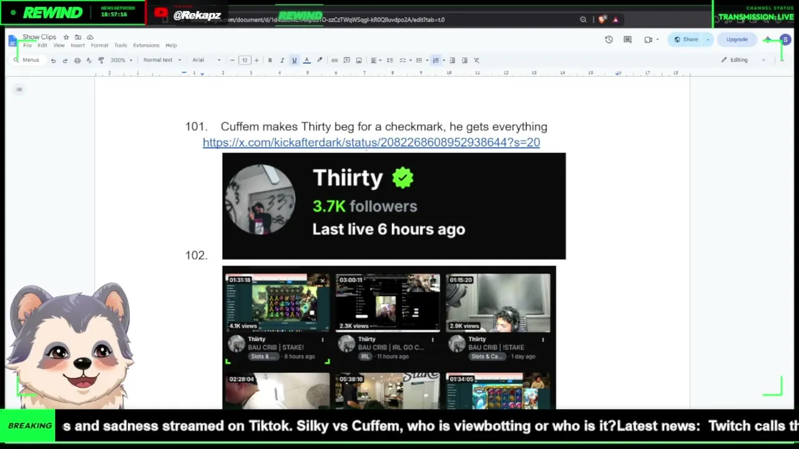Click the checklist icon
The height and width of the screenshot is (449, 799).
point(403,60)
